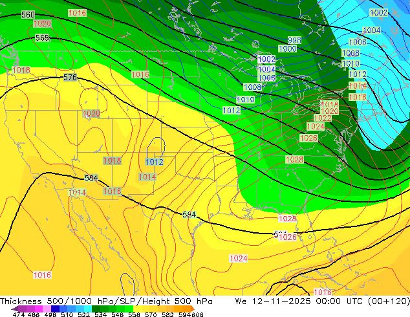Click the legend value 534
The width and height of the screenshot is (410, 317).
pyautogui.click(x=100, y=314)
